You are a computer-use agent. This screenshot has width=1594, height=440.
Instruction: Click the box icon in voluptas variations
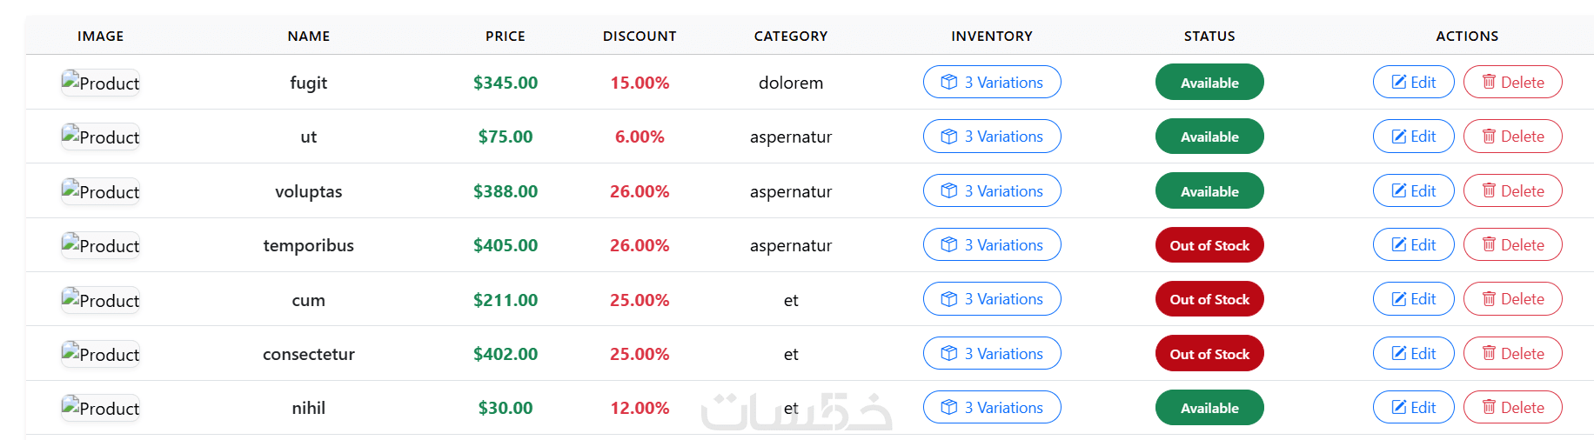949,191
